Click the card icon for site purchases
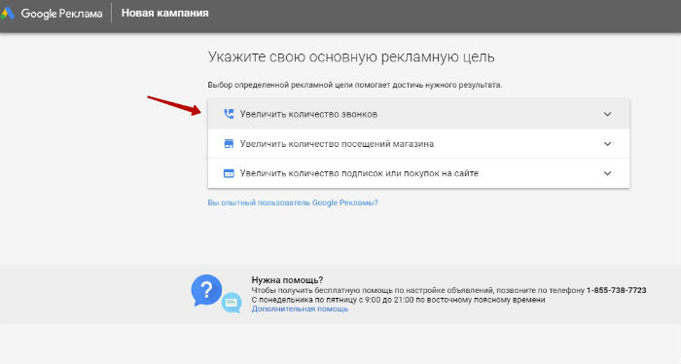Screen dimensions: 681x364 (229, 173)
